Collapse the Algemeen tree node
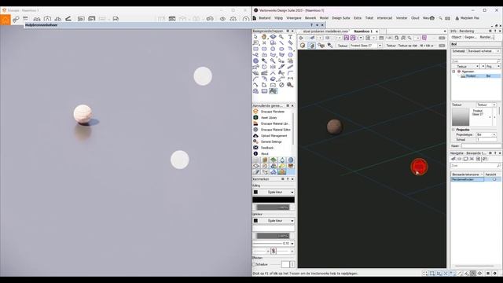The width and height of the screenshot is (503, 283). pos(453,72)
